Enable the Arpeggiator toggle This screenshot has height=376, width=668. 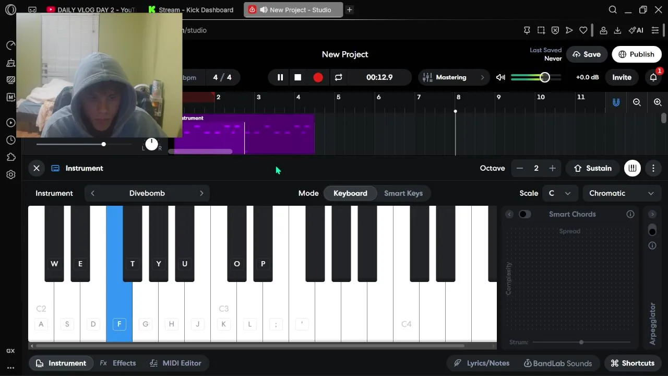click(652, 230)
